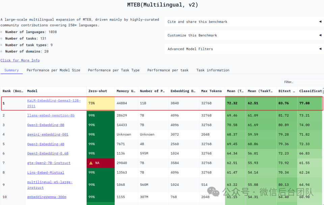Sort by the Rank column header
Image resolution: width=324 pixels, height=205 pixels.
[13, 91]
